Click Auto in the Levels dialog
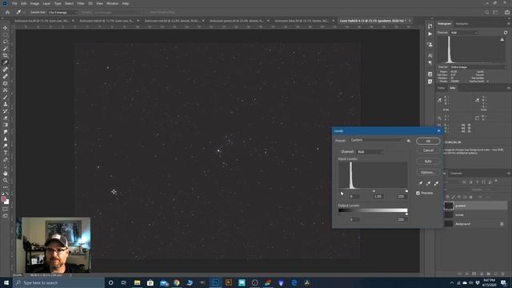 coord(428,162)
